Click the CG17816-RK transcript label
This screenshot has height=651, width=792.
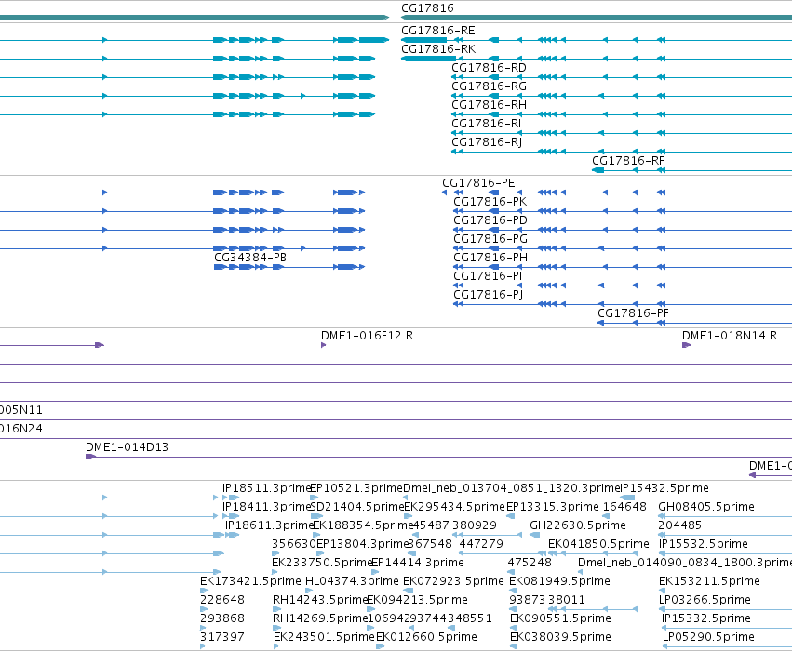(x=438, y=49)
